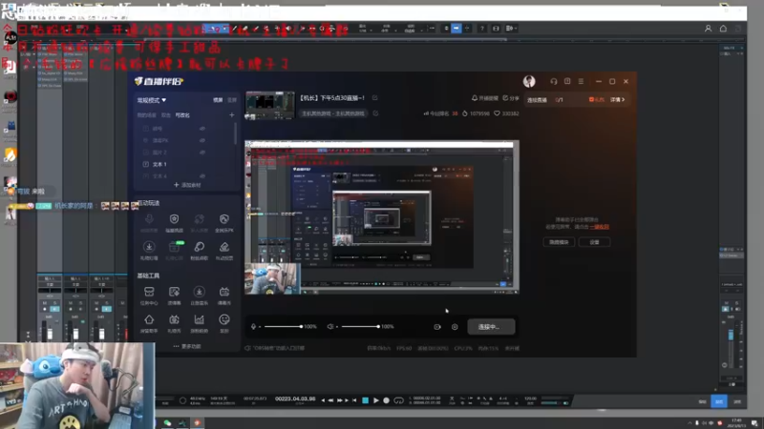
Task: Switch to the 竖屏 orientation tab
Action: point(232,100)
